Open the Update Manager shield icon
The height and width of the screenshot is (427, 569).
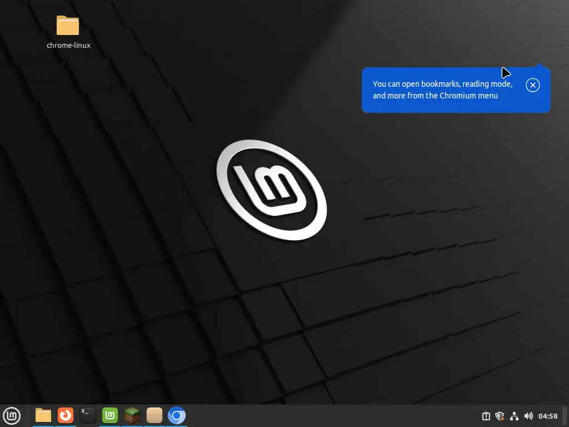[x=500, y=416]
